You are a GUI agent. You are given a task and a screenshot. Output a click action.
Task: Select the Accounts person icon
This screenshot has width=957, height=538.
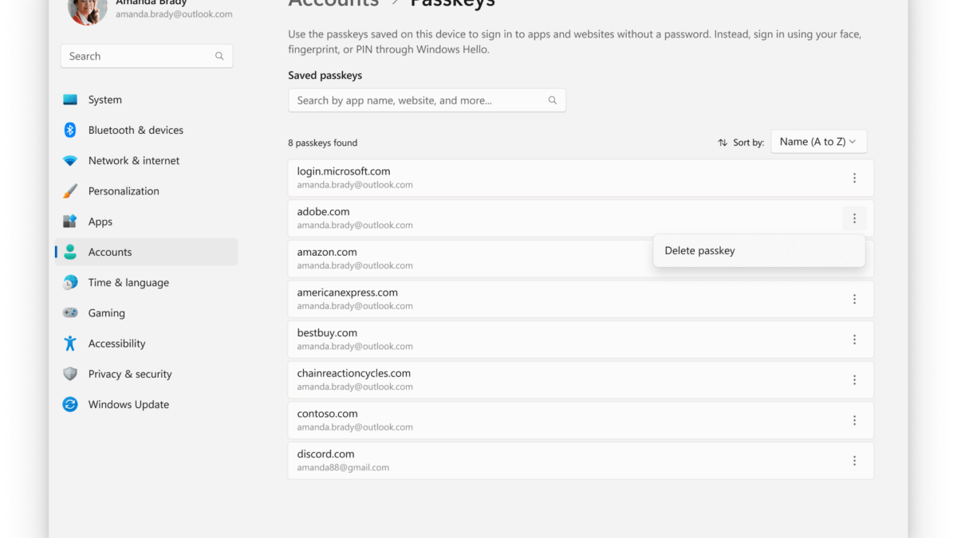tap(70, 252)
